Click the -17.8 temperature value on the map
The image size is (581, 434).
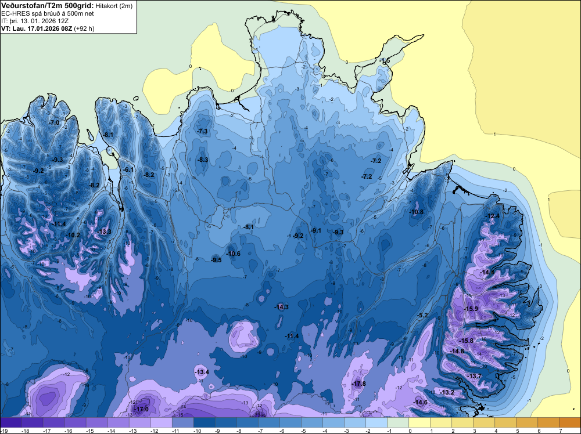point(358,384)
